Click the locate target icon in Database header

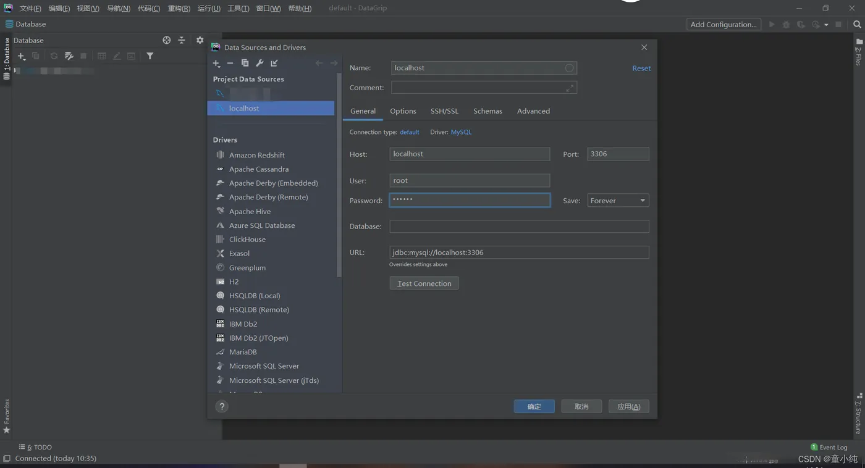[x=166, y=40]
